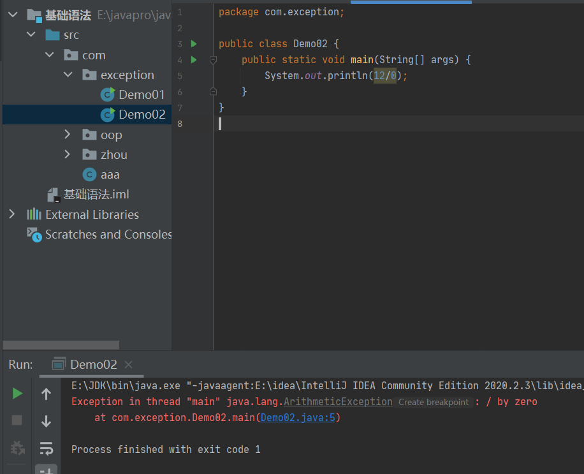Screen dimensions: 584x474
Task: Close the Demo02 run tab
Action: 129,364
